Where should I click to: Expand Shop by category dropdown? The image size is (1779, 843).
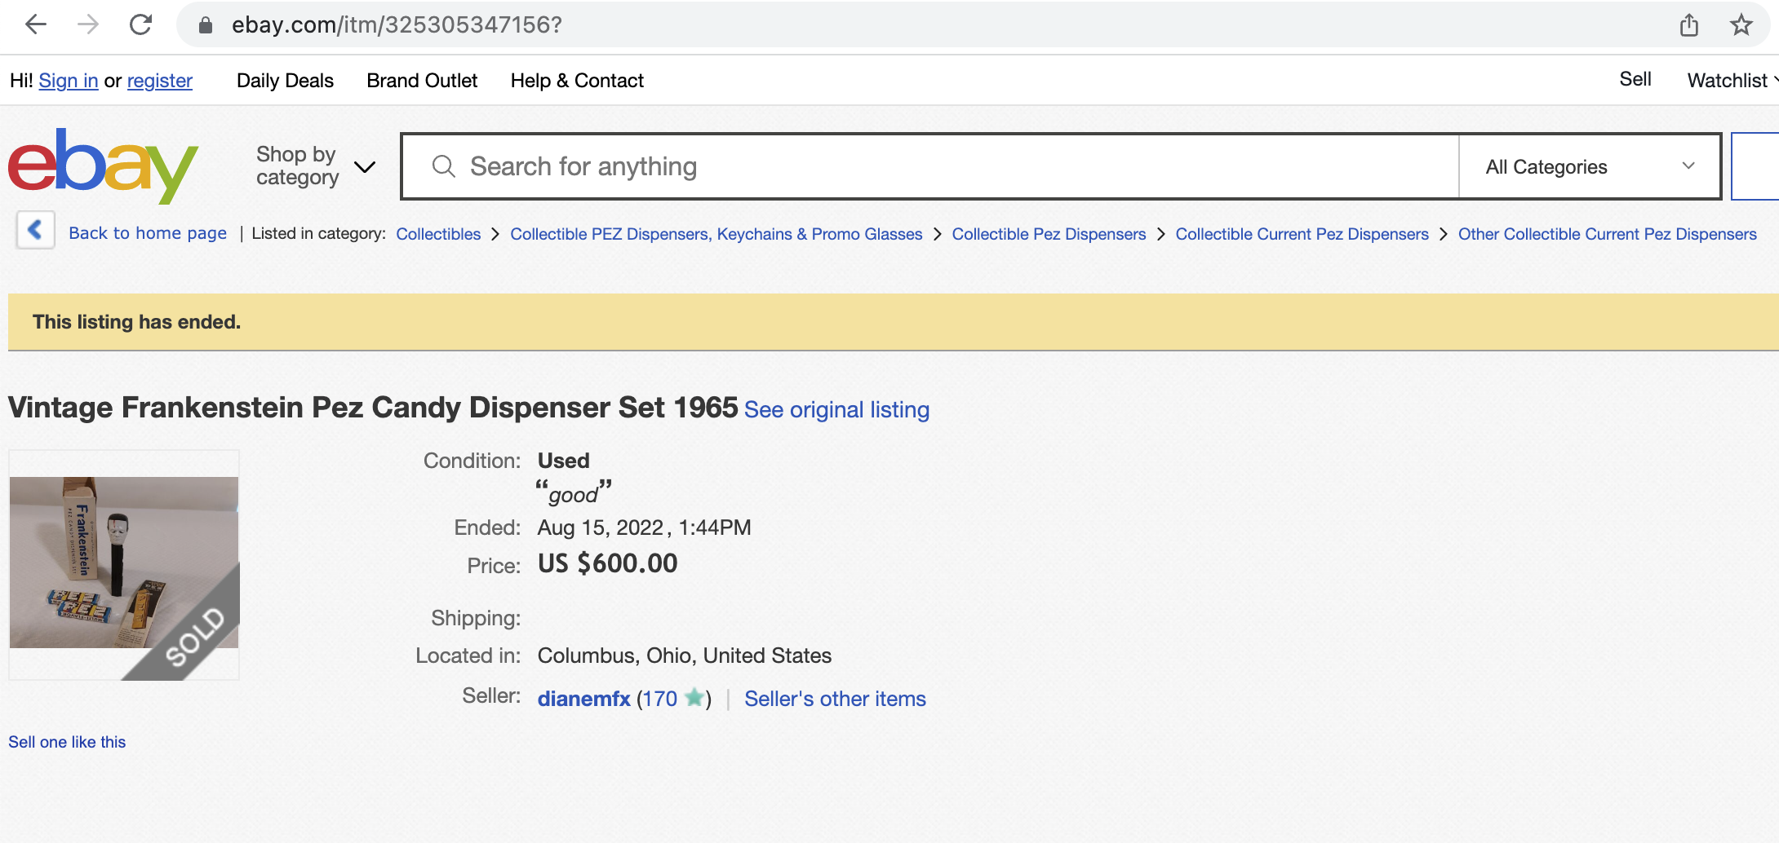tap(316, 166)
